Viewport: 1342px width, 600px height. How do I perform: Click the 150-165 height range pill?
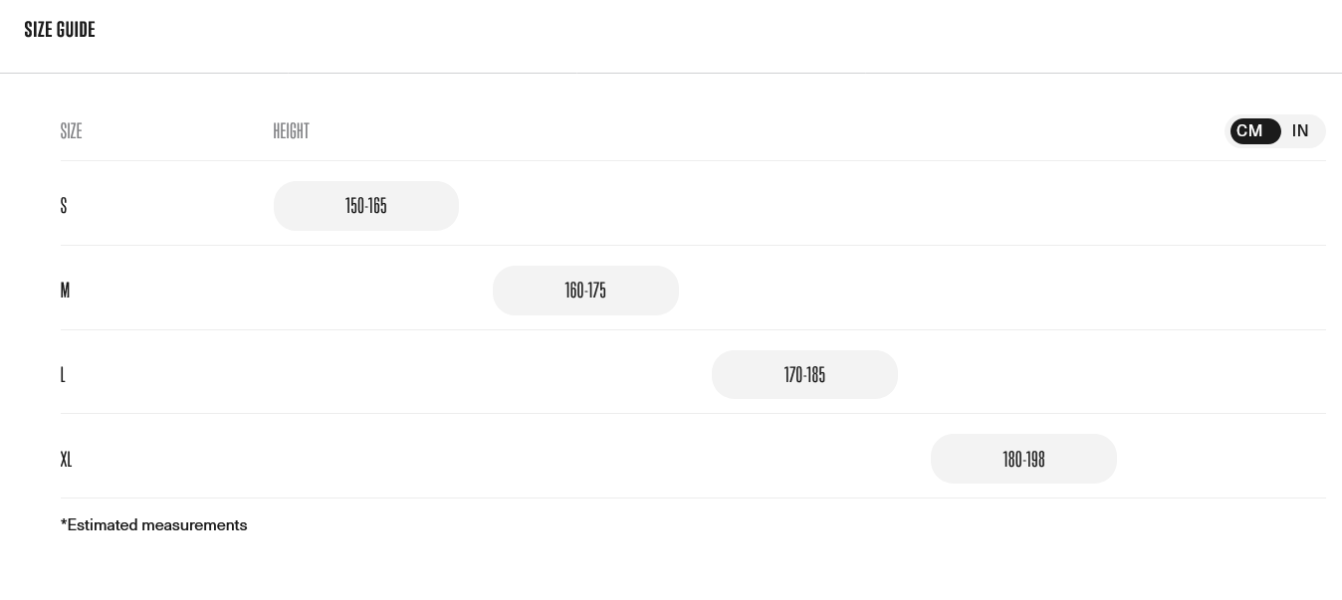coord(365,206)
